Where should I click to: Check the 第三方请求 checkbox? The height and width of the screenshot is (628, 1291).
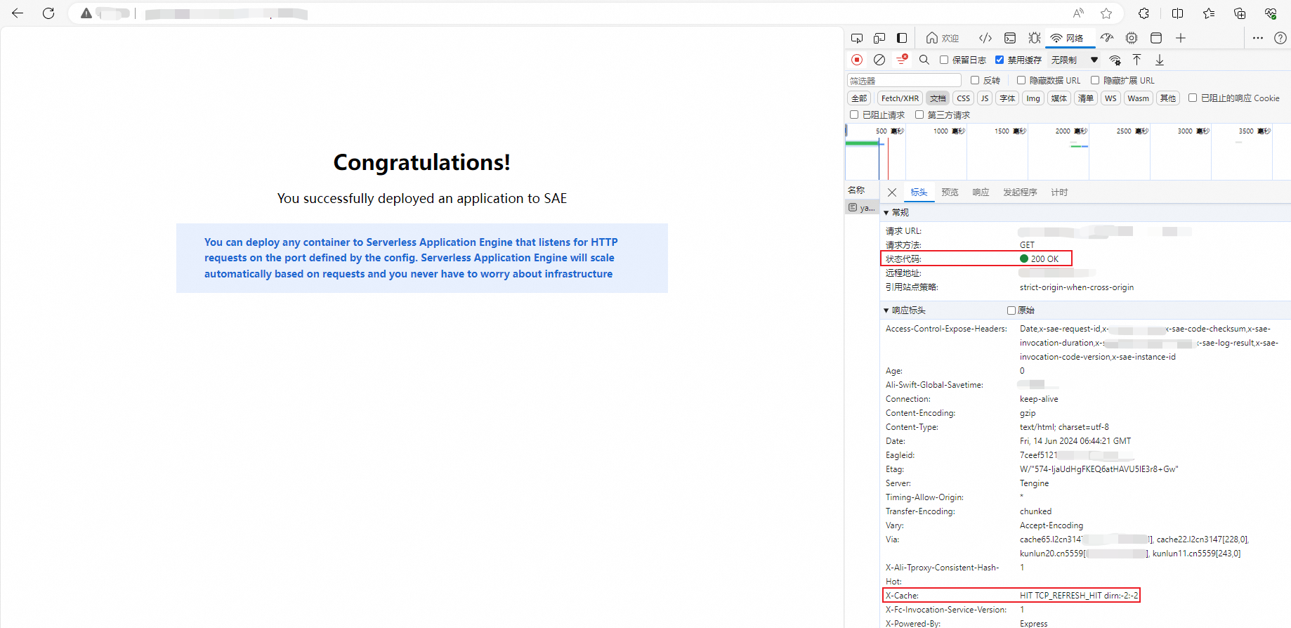919,115
